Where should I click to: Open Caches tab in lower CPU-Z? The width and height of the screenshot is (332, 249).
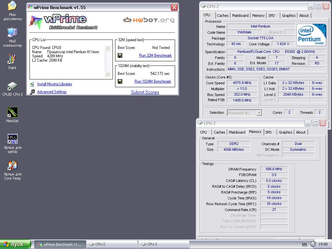coord(219,132)
